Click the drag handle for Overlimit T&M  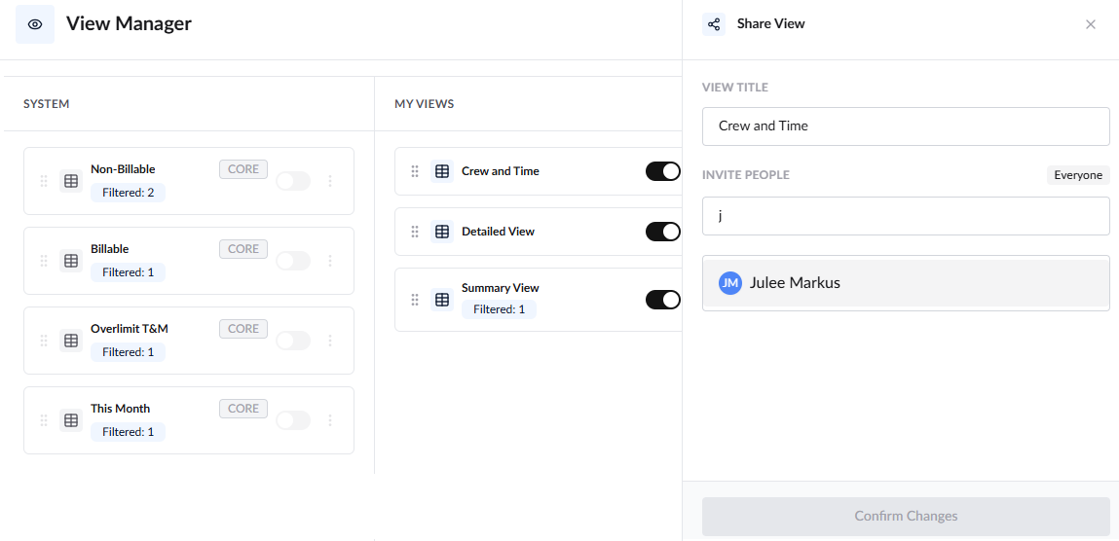coord(44,341)
